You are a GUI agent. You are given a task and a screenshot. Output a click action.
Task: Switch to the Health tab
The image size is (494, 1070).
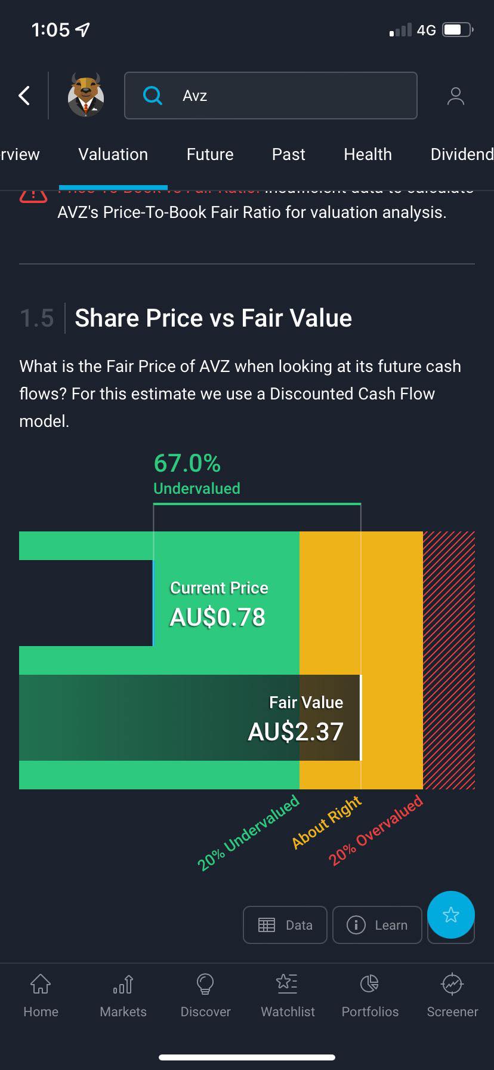(x=368, y=154)
